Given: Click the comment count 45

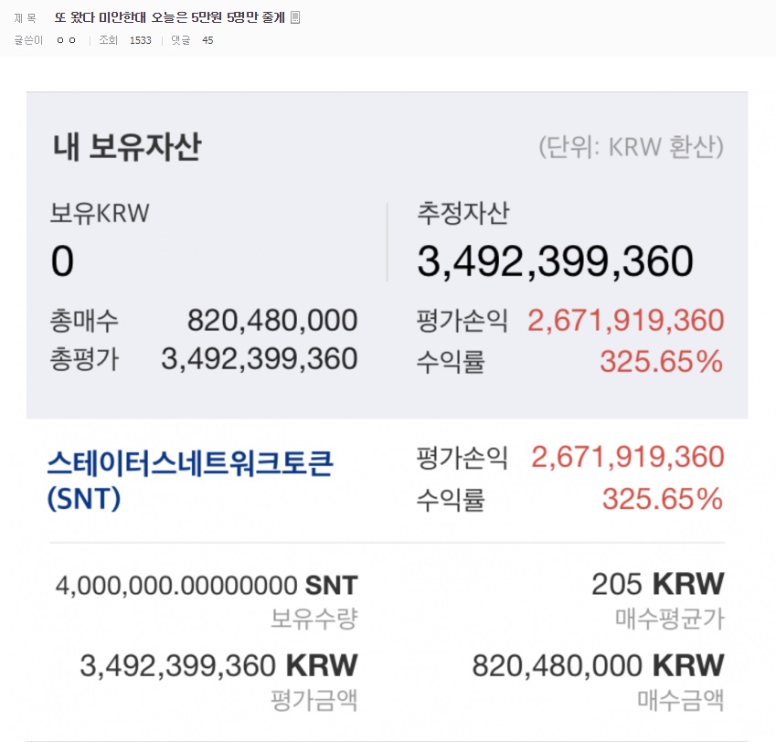Looking at the screenshot, I should coord(208,40).
